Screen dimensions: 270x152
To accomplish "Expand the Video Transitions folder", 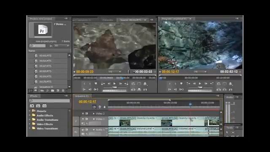I will [30, 128].
